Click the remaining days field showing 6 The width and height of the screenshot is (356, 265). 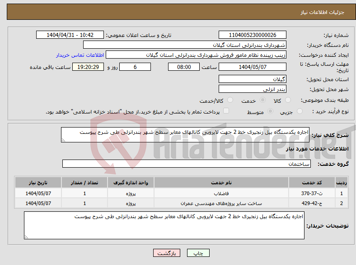(x=135, y=67)
